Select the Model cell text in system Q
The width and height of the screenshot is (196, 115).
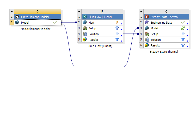pyautogui.click(x=154, y=28)
